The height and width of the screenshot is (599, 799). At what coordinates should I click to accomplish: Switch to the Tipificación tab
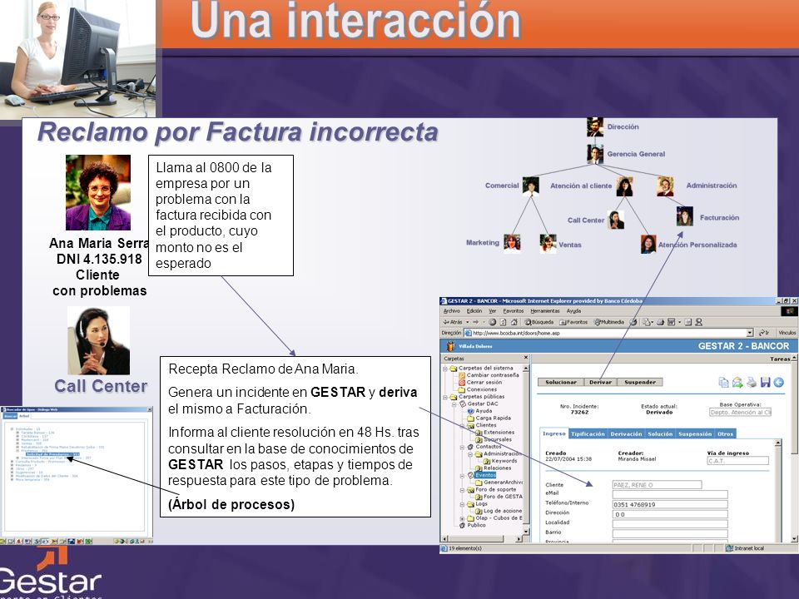tap(588, 433)
